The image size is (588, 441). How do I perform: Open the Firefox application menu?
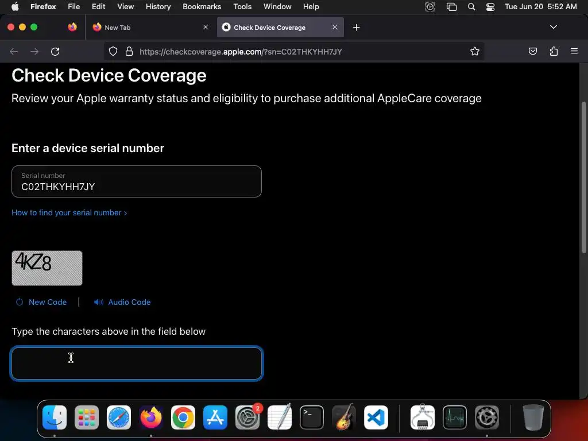pos(43,6)
